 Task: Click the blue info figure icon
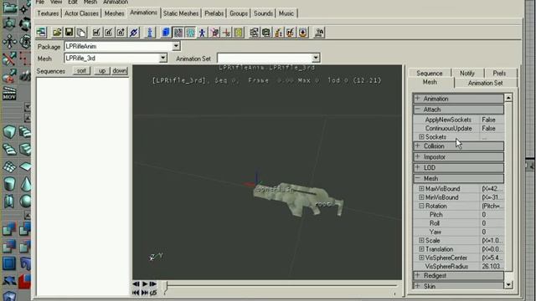pos(150,33)
